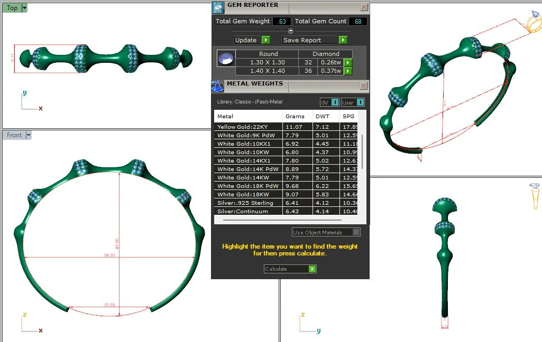The height and width of the screenshot is (342, 542).
Task: Select the White Gold:14KX1 row
Action: [x=286, y=160]
